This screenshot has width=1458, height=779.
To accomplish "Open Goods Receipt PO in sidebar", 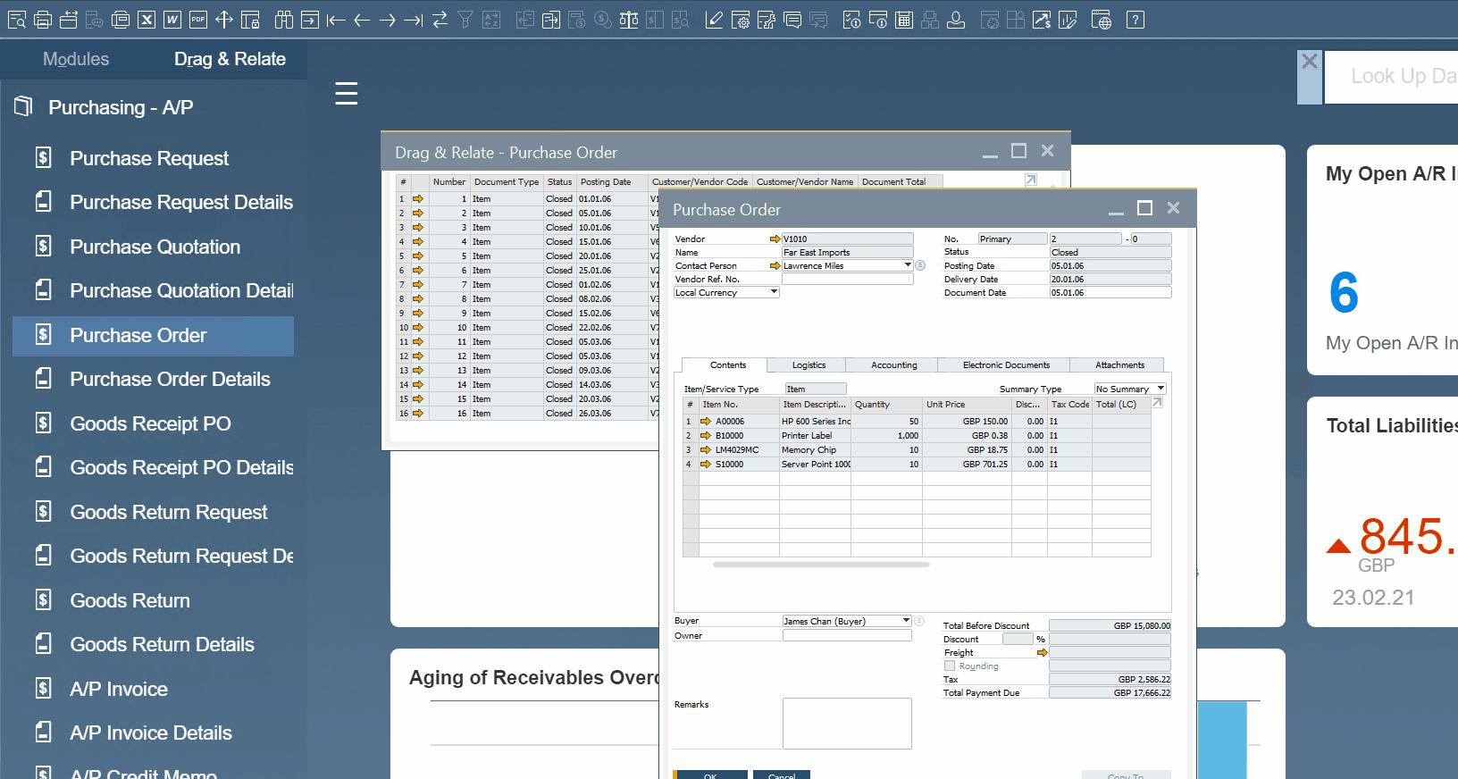I will [150, 423].
